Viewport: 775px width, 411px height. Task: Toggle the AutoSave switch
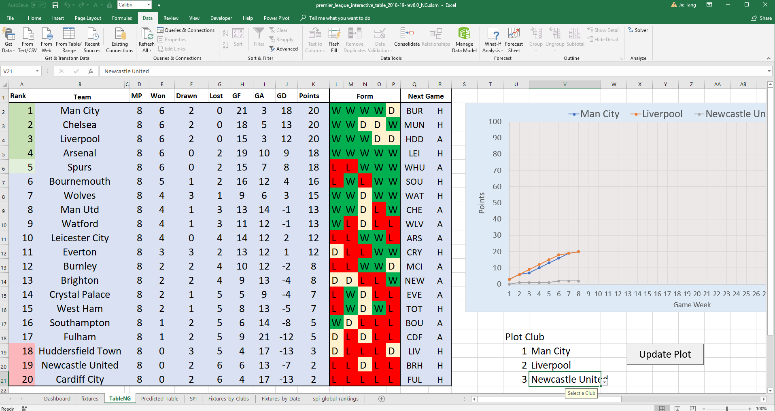pos(38,5)
